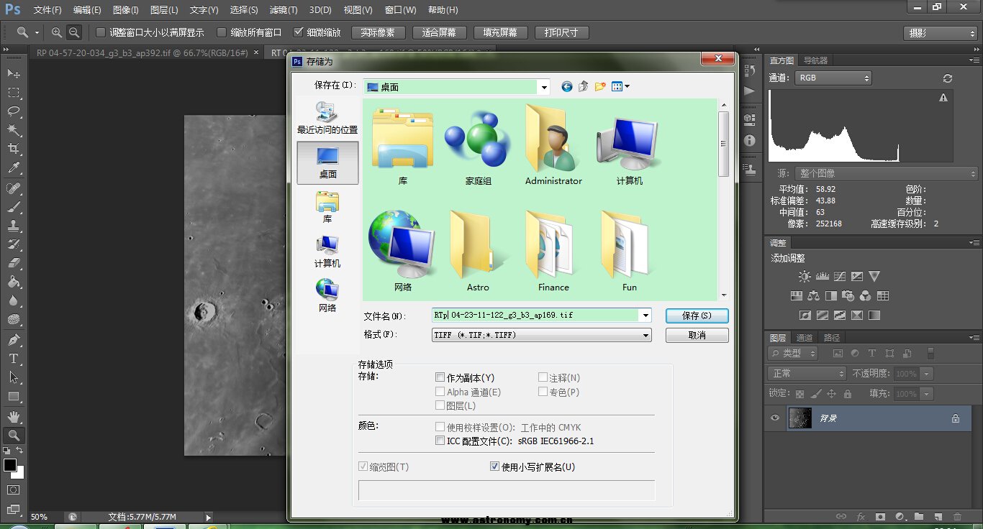Open the layer blend mode 正常 dropdown
The width and height of the screenshot is (983, 529).
tap(807, 373)
